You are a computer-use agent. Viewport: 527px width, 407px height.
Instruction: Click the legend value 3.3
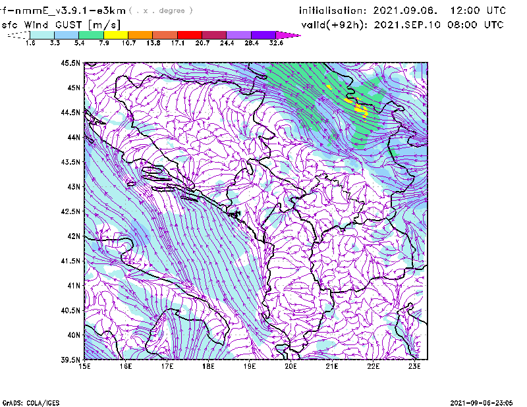(55, 43)
